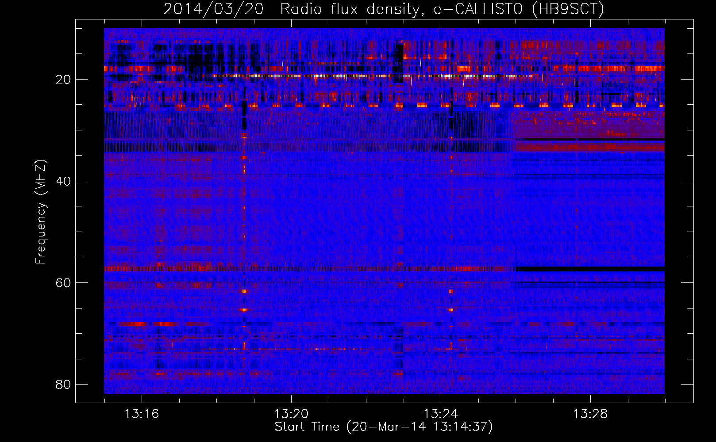This screenshot has width=716, height=442.
Task: Select the 13:20 time tick label
Action: [291, 414]
